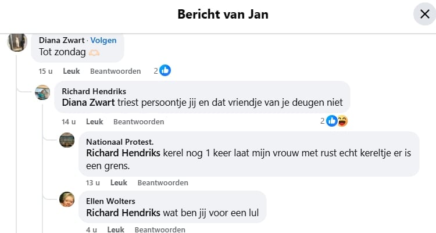Screen dimensions: 436x233
Task: Click haha emoji reaction on Richard's comment
Action: (342, 121)
